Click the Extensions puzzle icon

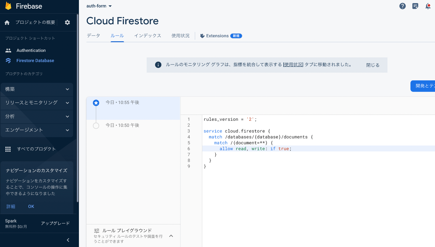pyautogui.click(x=202, y=36)
